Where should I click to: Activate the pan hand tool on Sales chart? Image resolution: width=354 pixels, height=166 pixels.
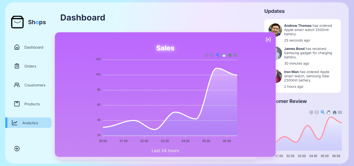coord(224,55)
